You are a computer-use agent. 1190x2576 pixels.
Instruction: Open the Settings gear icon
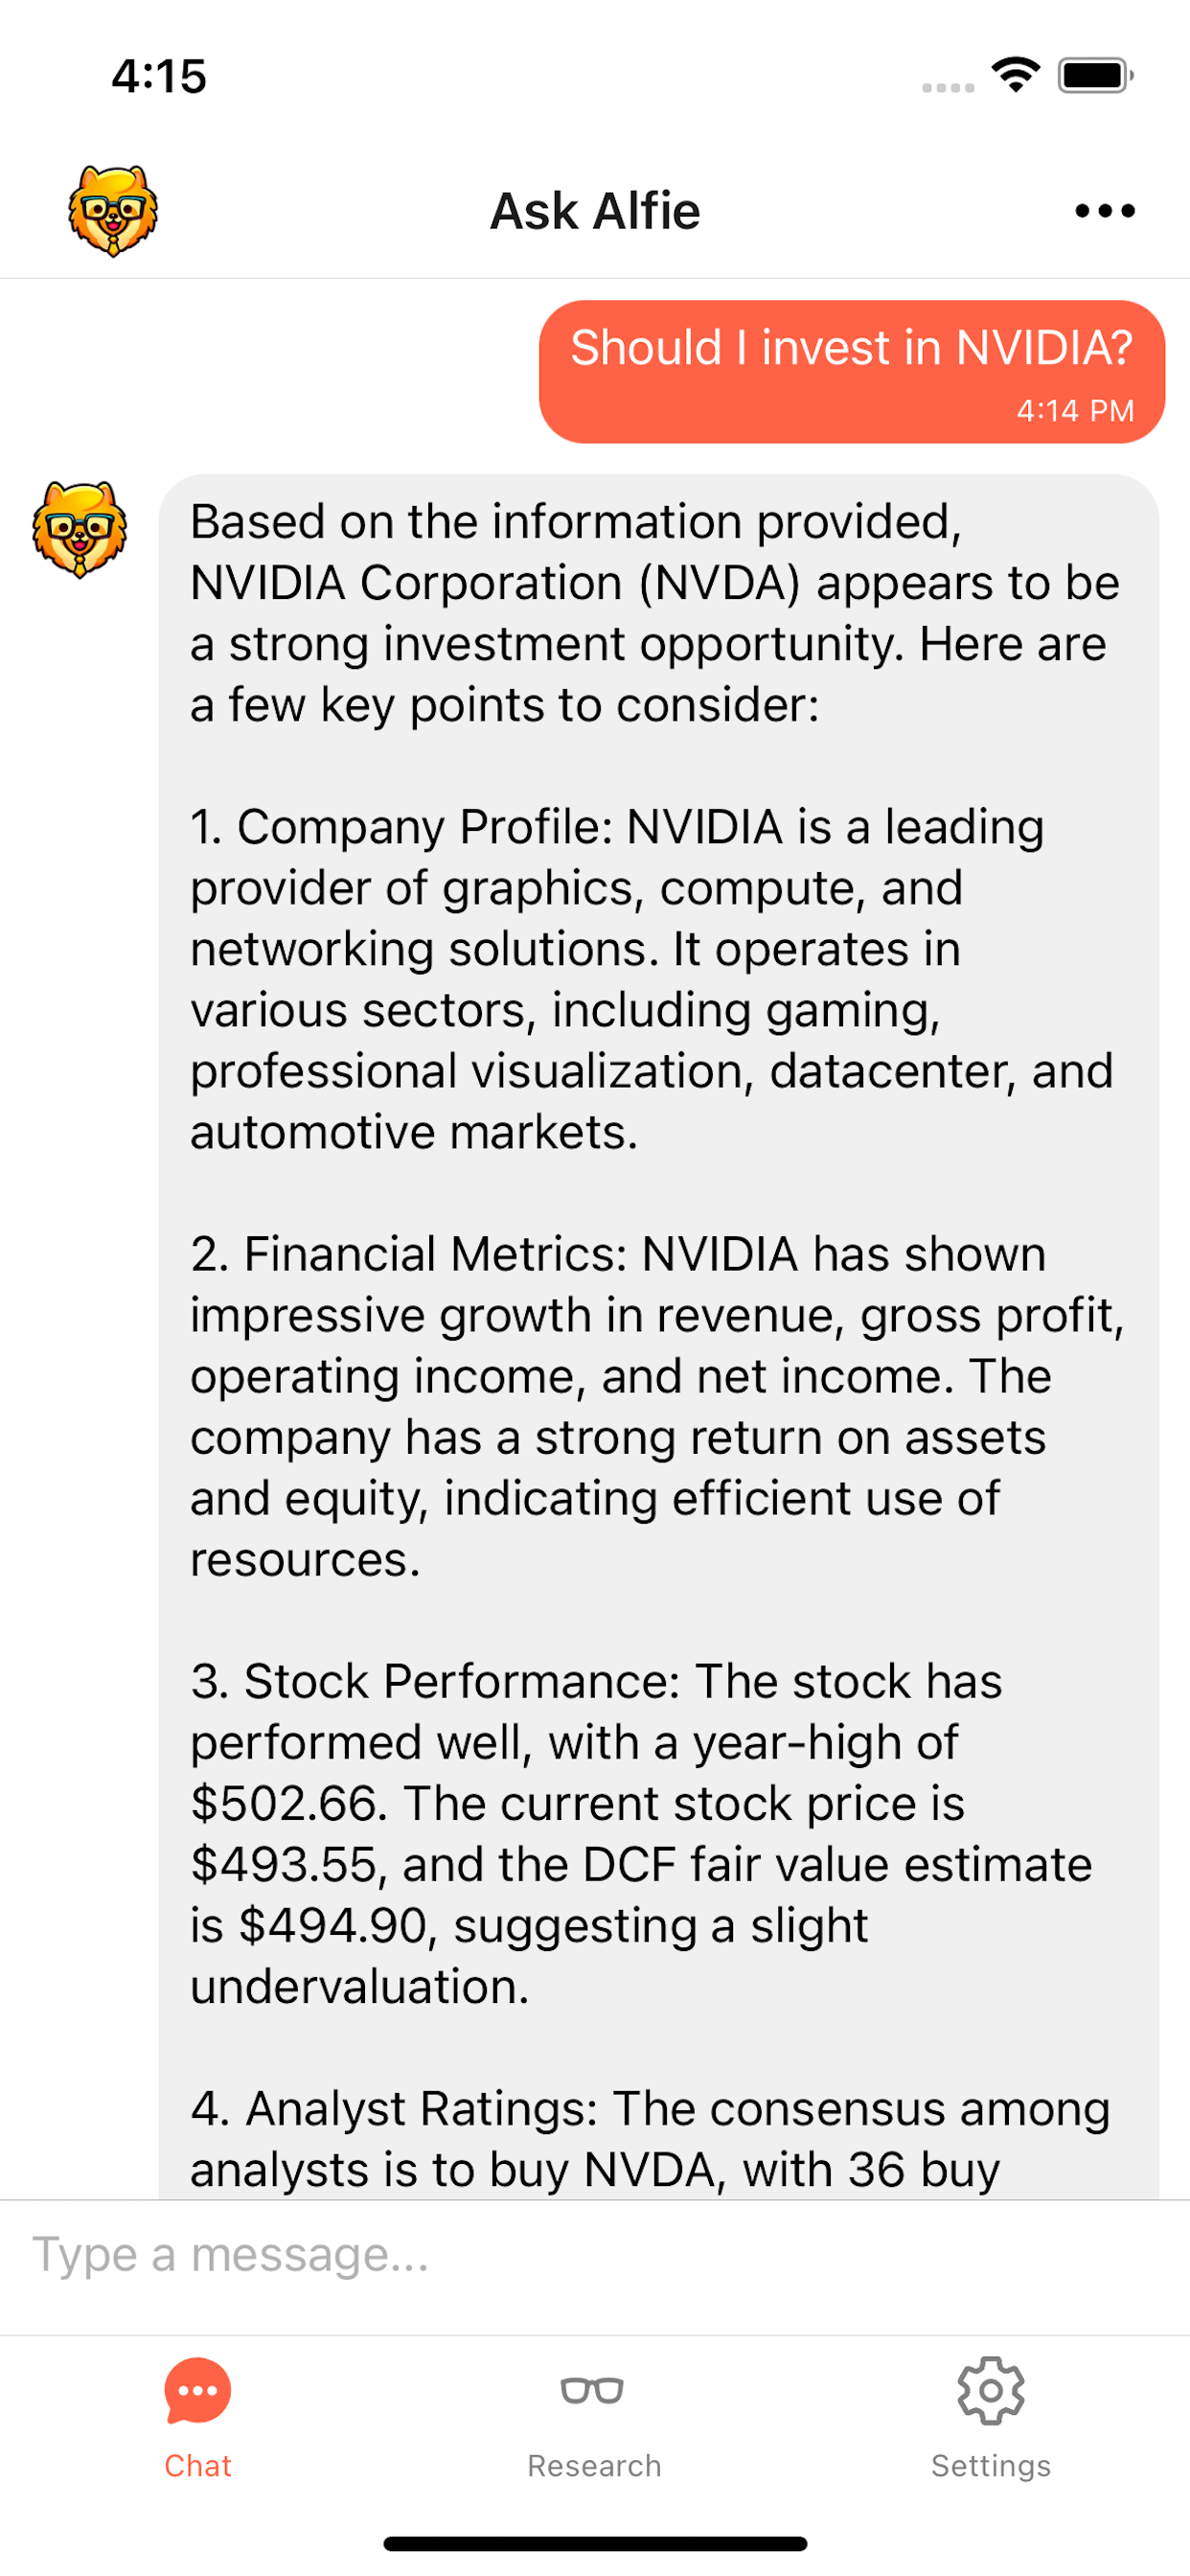pos(990,2390)
